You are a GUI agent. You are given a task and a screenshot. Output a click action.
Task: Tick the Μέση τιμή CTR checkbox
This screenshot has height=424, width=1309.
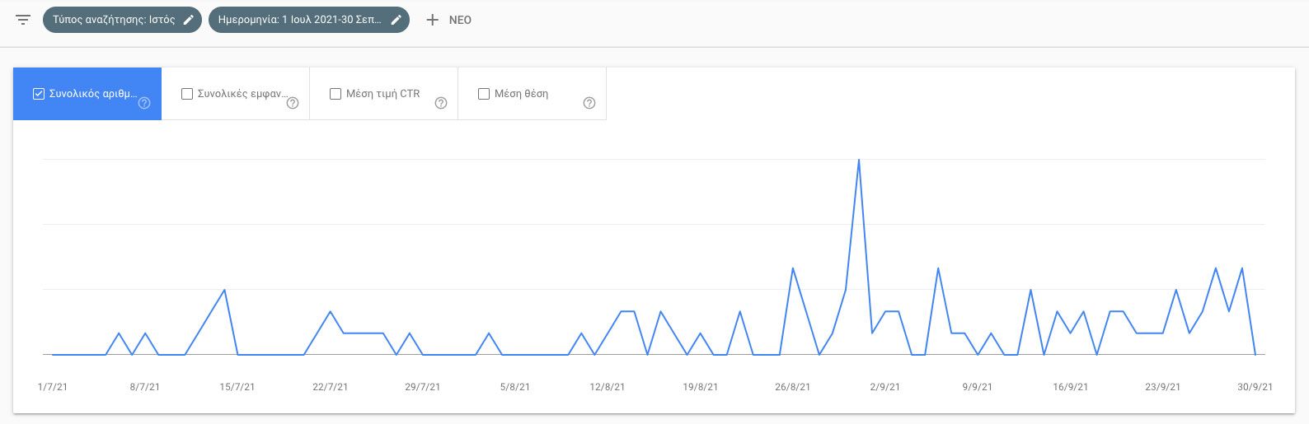[x=335, y=94]
